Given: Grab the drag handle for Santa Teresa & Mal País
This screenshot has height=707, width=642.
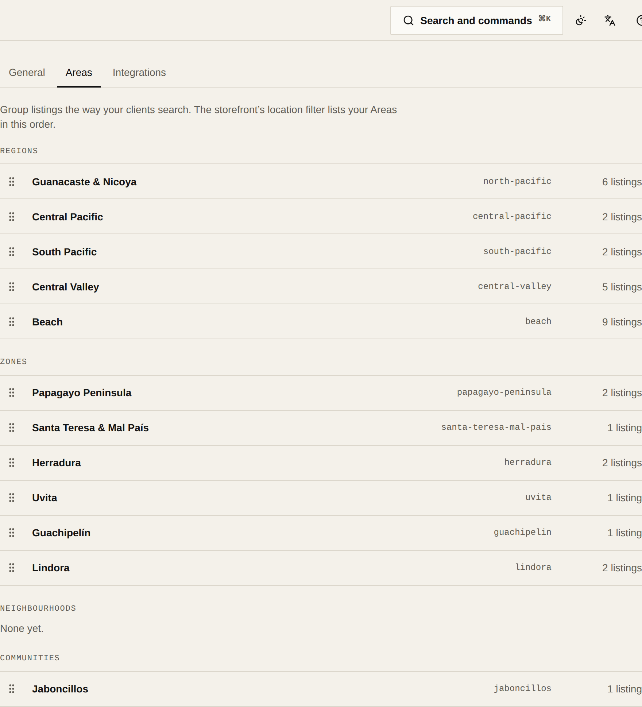Looking at the screenshot, I should point(12,428).
